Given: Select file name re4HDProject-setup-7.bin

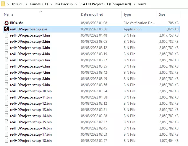Looking at the screenshot, I should tap(30, 73).
